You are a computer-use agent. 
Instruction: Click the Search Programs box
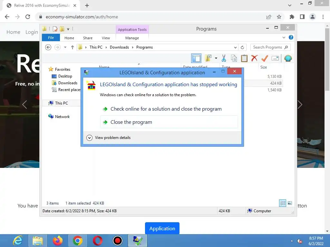(270, 47)
